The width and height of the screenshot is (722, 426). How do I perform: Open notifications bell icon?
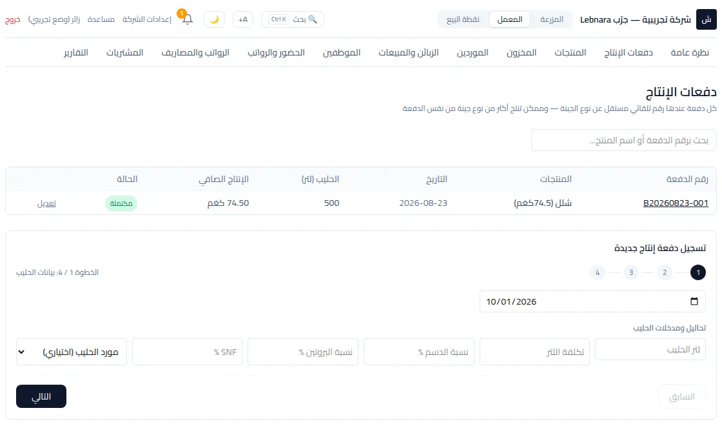point(187,19)
